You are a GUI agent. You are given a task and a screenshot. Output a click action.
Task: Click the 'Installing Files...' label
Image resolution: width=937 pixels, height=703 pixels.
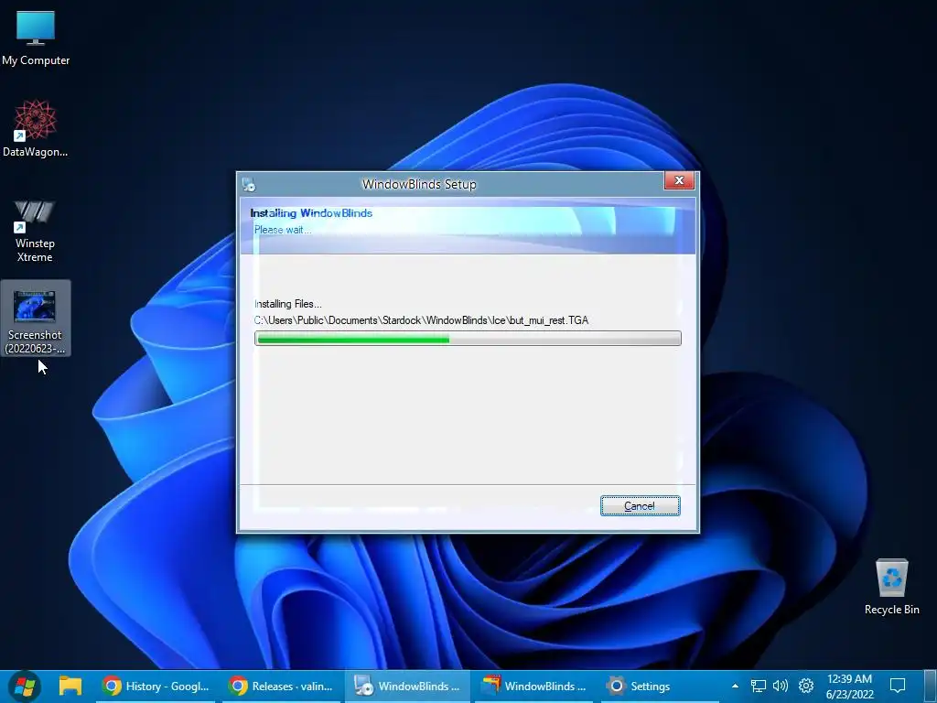pos(288,304)
